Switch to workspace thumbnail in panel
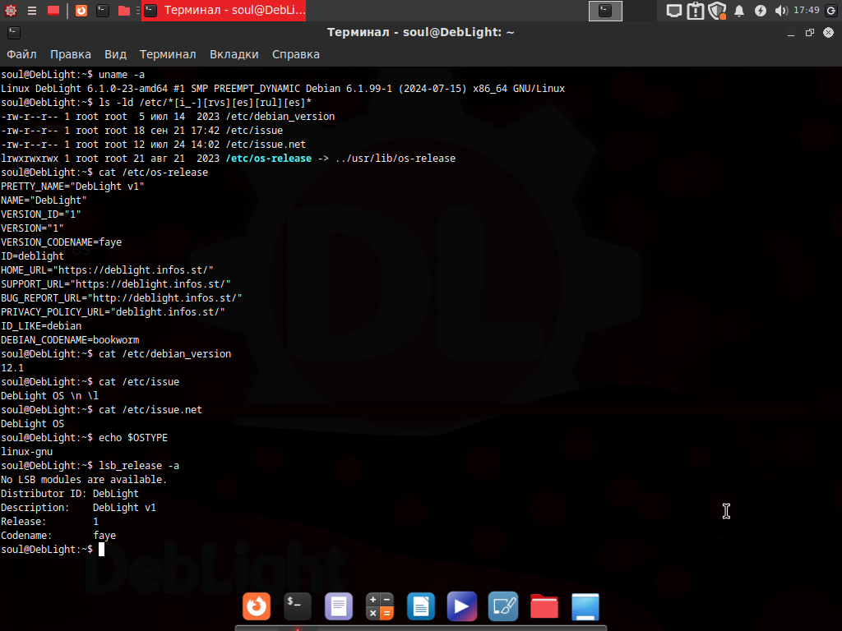This screenshot has width=842, height=631. pos(605,11)
